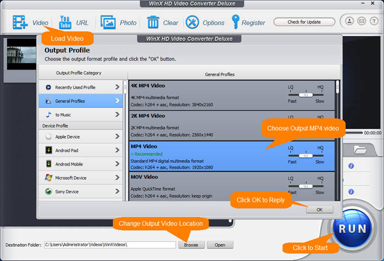
Task: Adjust the 4K MP4 Video quality slider
Action: pos(306,95)
